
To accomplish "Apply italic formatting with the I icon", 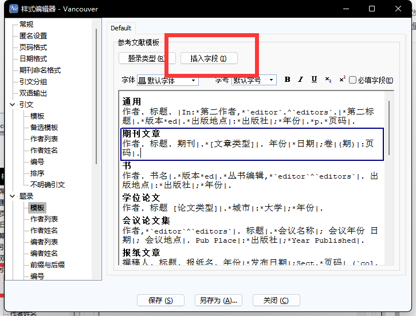I will [x=300, y=80].
